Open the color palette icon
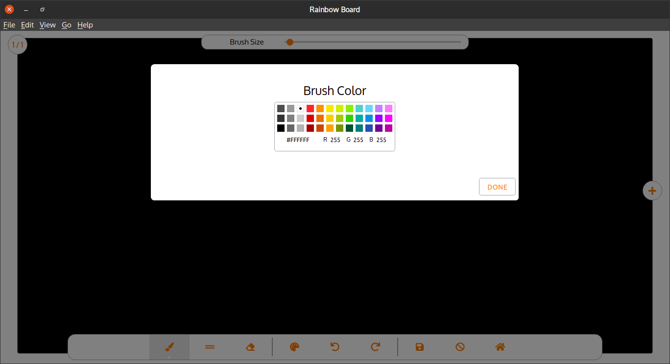670x364 pixels. point(294,347)
